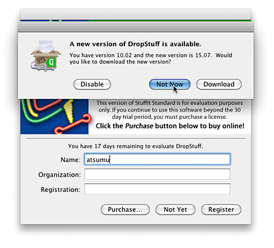
Task: Click the 'A new version of DropStuff' heading
Action: coord(135,44)
